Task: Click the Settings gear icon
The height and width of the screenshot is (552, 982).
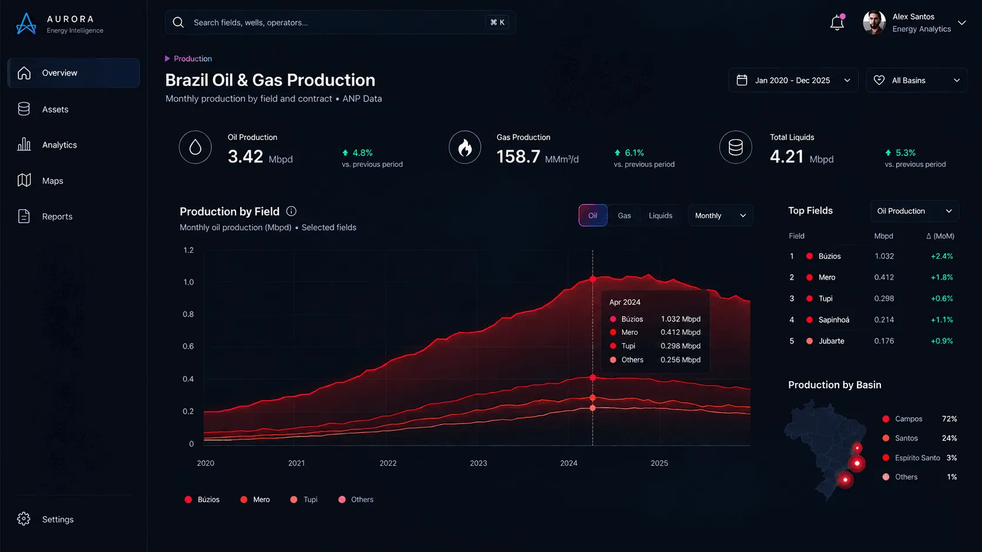Action: tap(23, 519)
